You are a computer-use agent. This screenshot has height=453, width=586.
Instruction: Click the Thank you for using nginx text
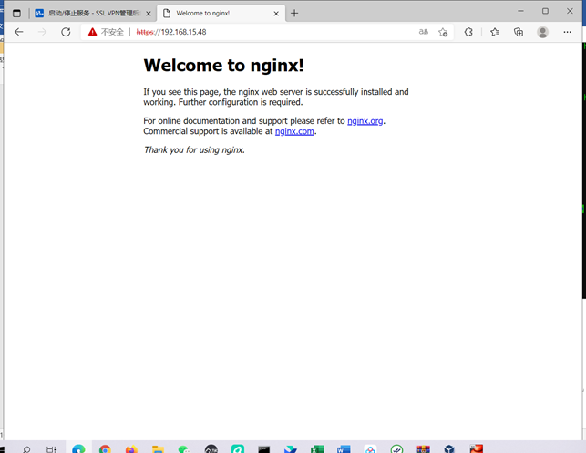click(x=194, y=149)
